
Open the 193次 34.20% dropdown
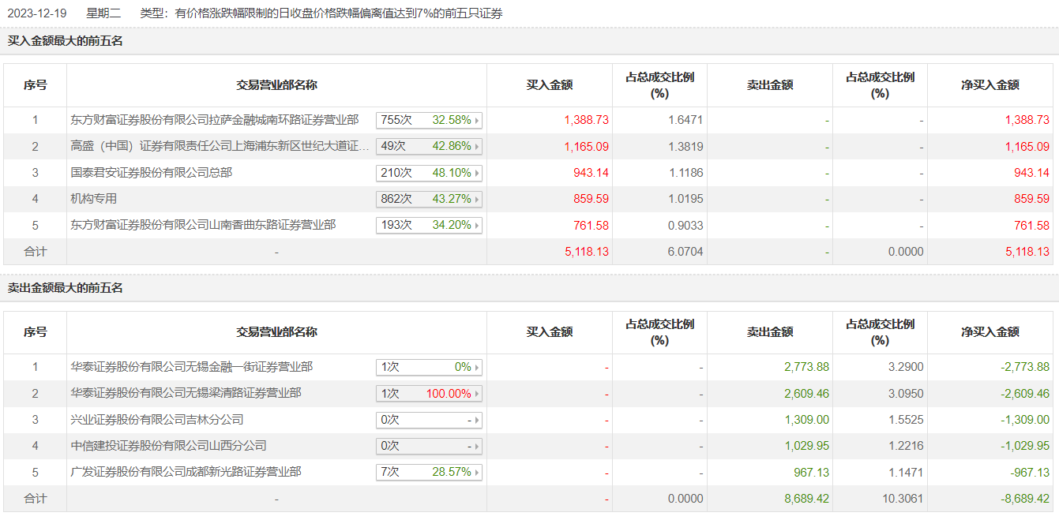point(429,226)
